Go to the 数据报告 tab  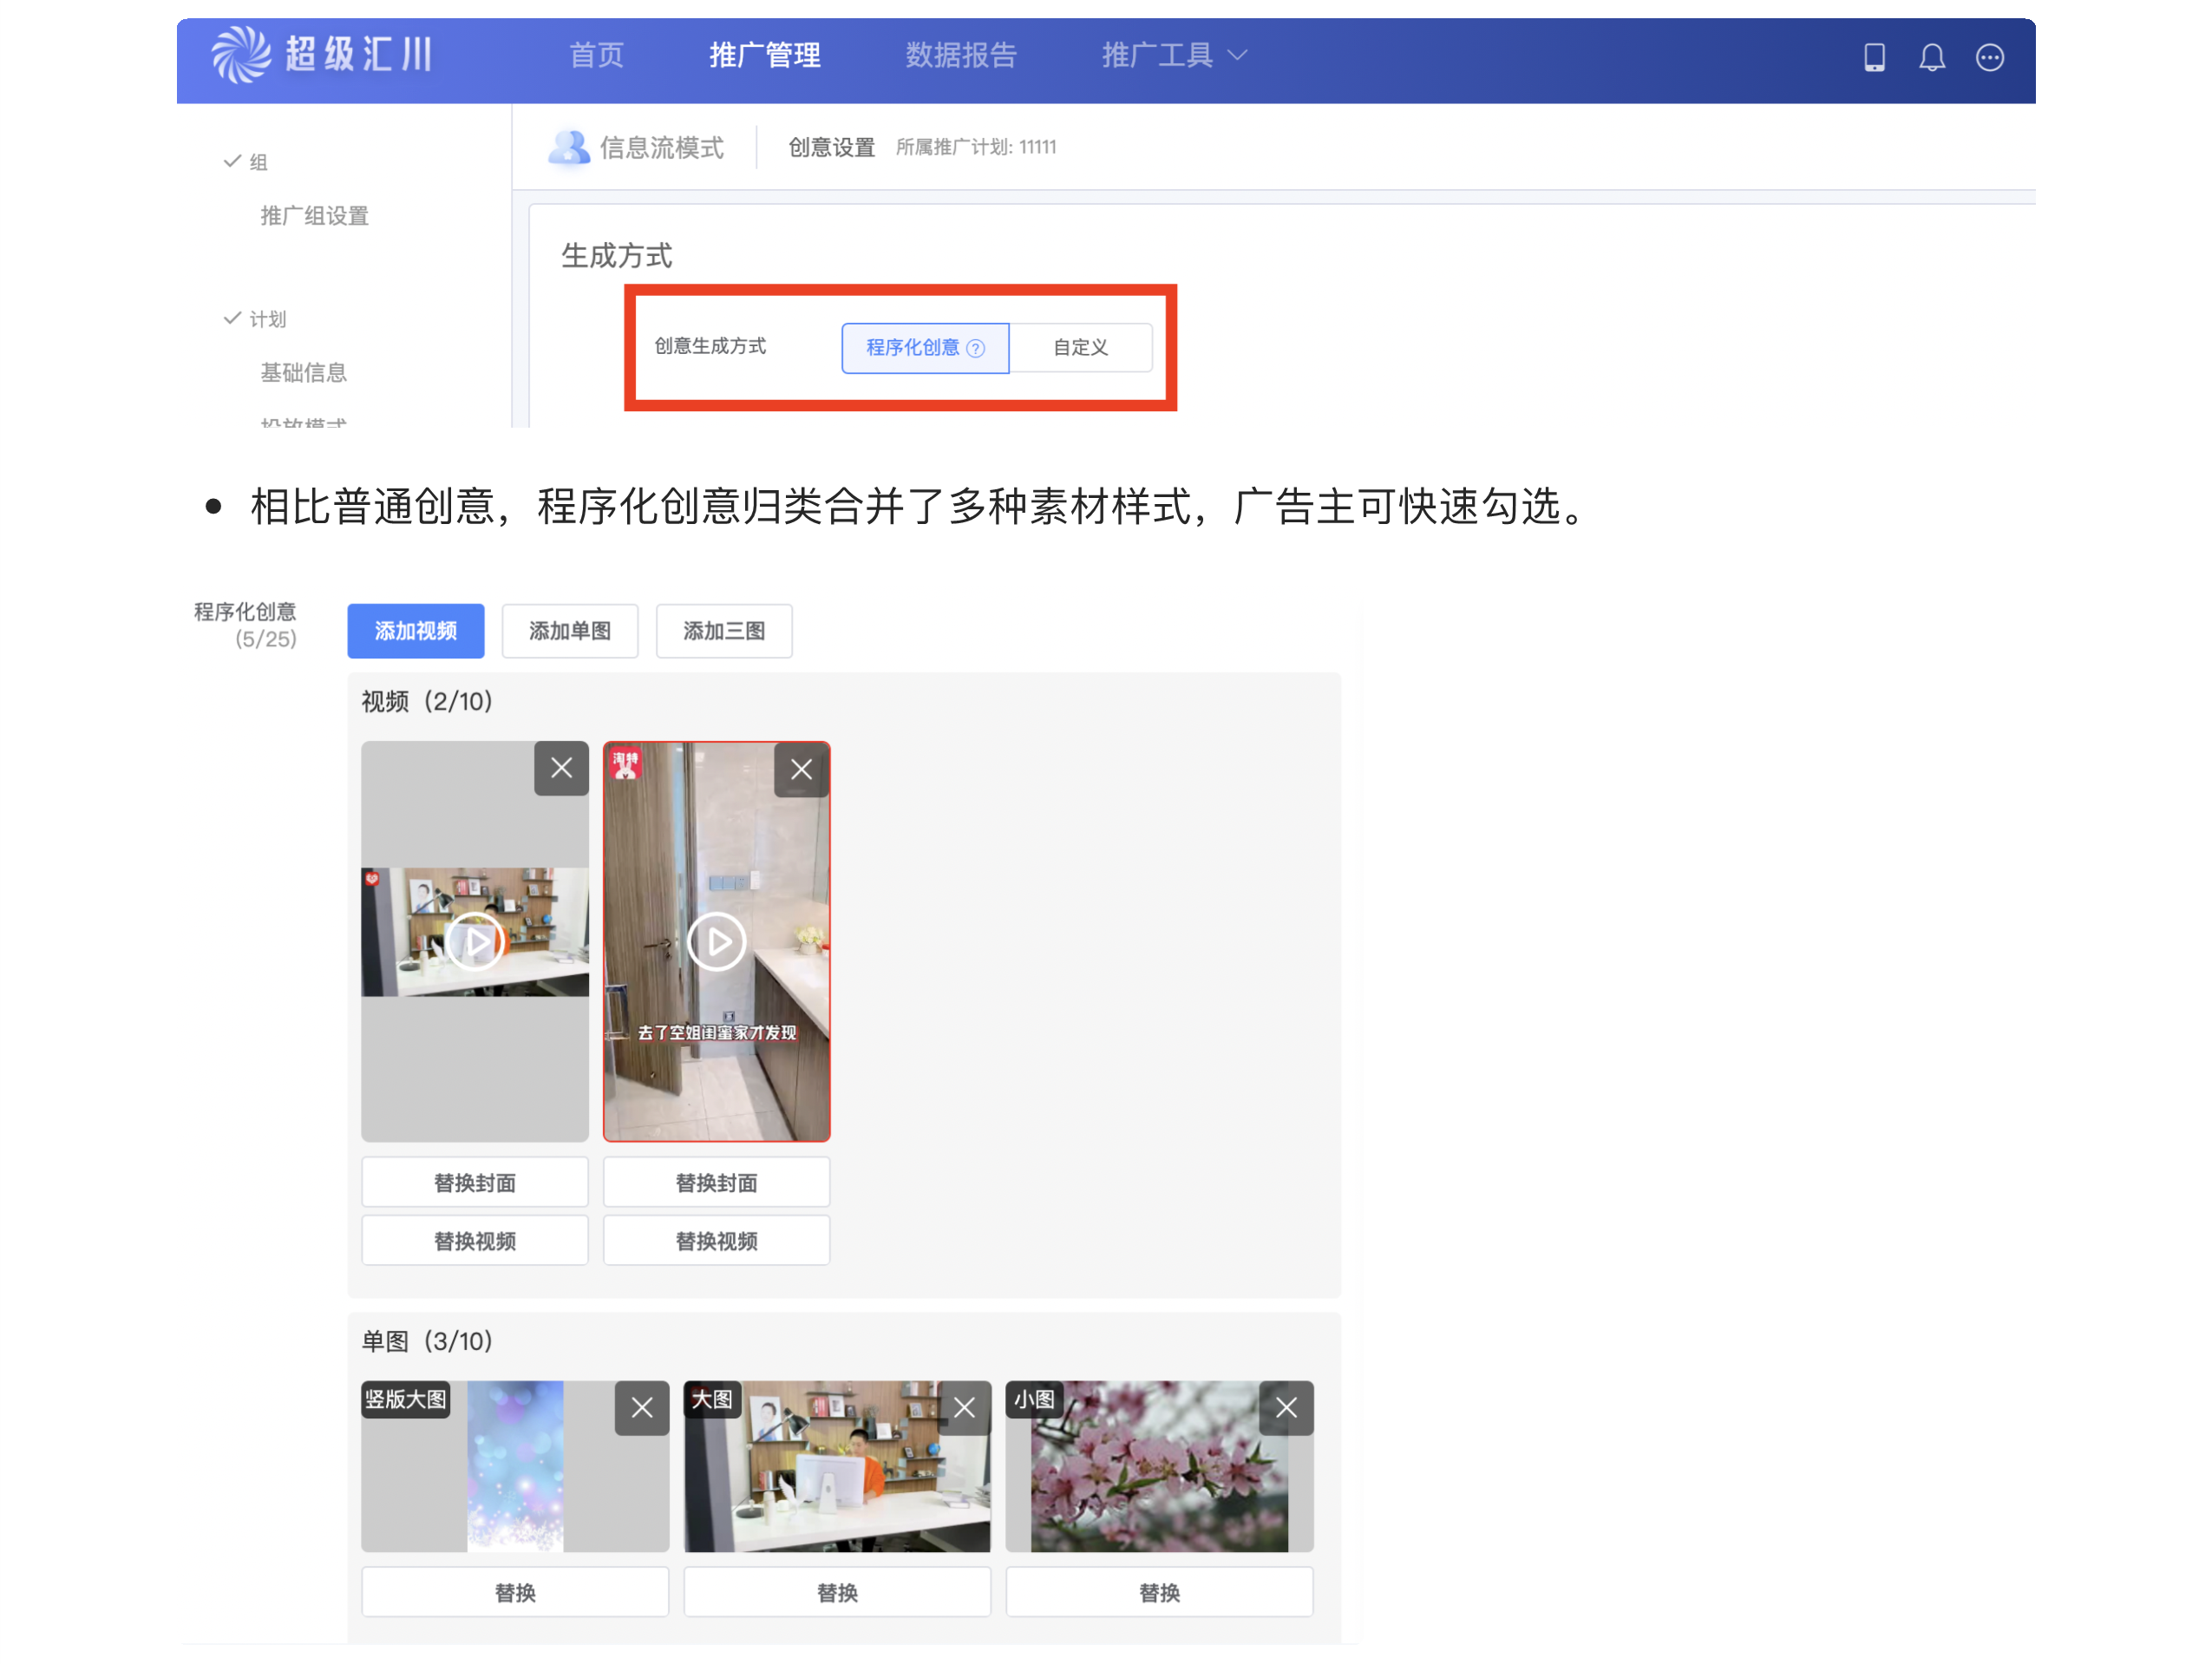pyautogui.click(x=960, y=55)
